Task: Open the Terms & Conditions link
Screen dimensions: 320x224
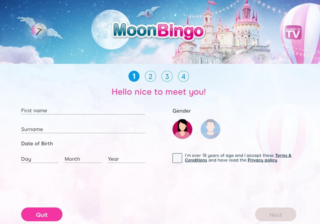Action: tap(238, 158)
